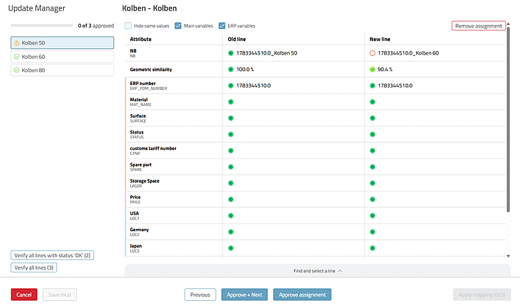Click Verify all lines with status OK
Viewport: 520px width, 305px height.
[x=53, y=255]
